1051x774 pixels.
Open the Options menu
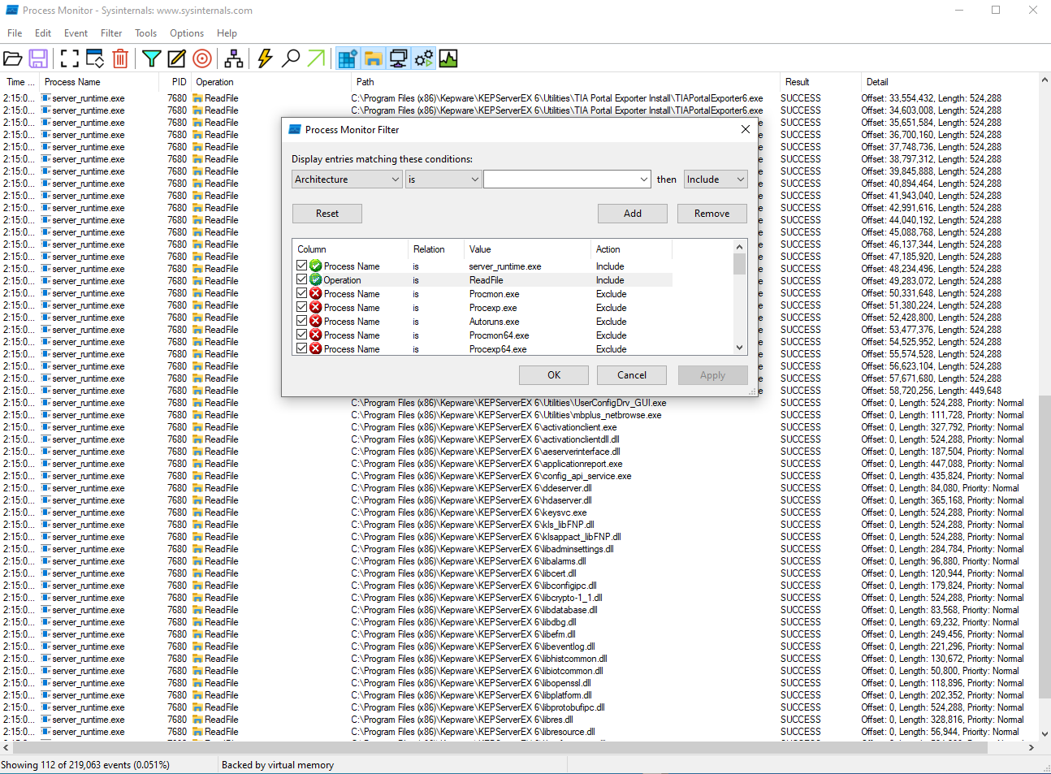pos(187,33)
